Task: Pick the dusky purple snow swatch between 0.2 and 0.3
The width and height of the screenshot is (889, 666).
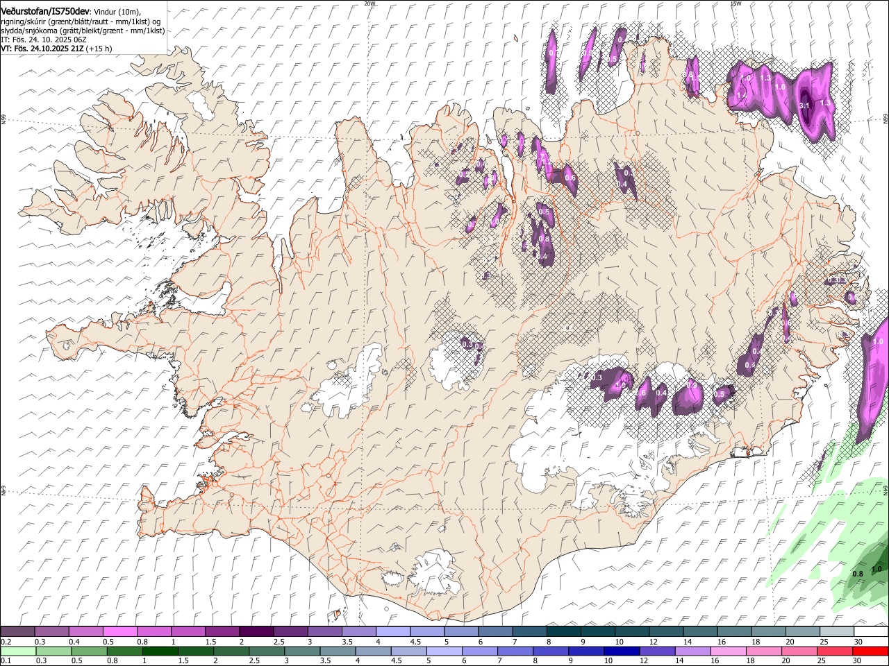Action: (17, 631)
